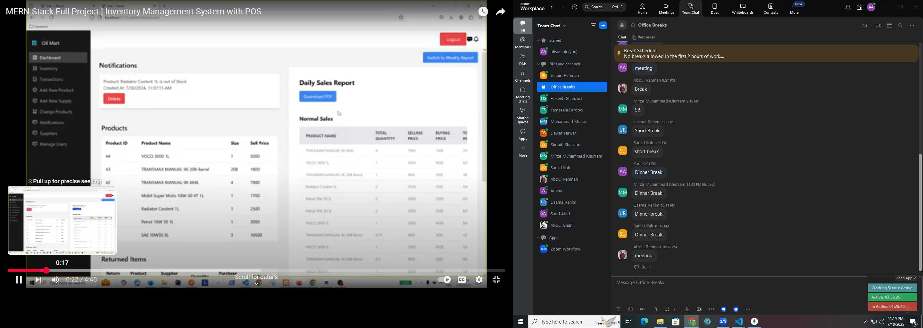Image resolution: width=923 pixels, height=328 pixels.
Task: Click Open App above working status
Action: (x=905, y=278)
